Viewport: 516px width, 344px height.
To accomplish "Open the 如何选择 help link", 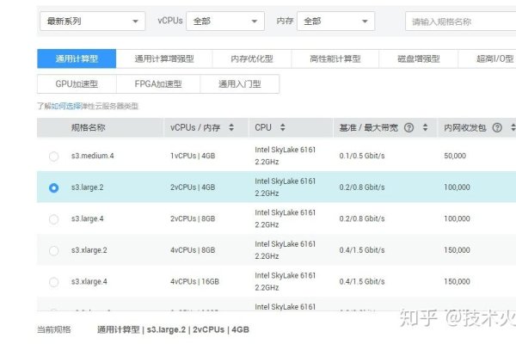I will pos(66,106).
